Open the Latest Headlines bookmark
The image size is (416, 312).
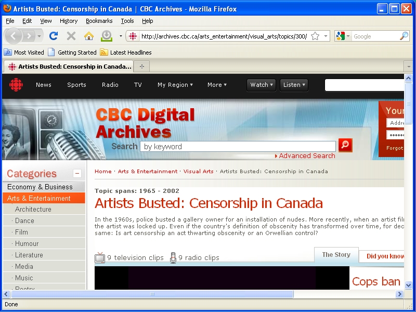tap(131, 53)
